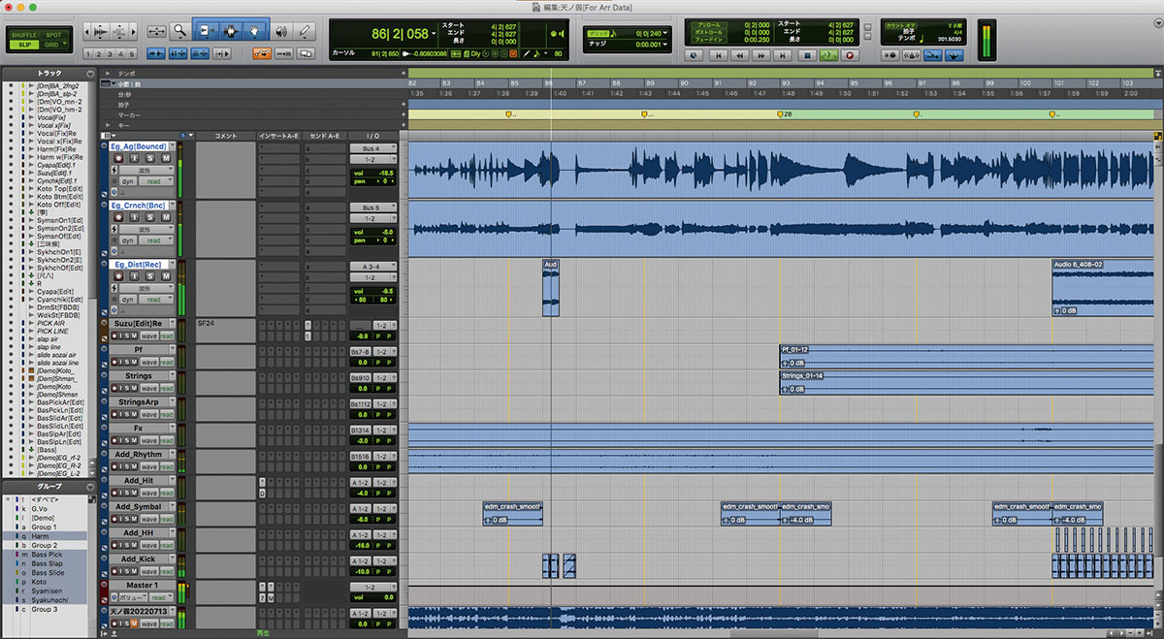Select the Trim tool

(x=207, y=31)
